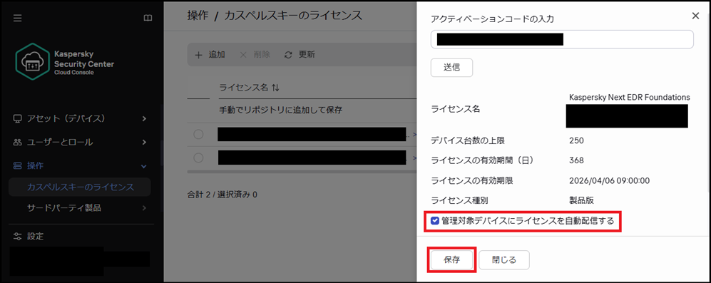Image resolution: width=711 pixels, height=283 pixels.
Task: Click the 保存 button
Action: click(451, 260)
